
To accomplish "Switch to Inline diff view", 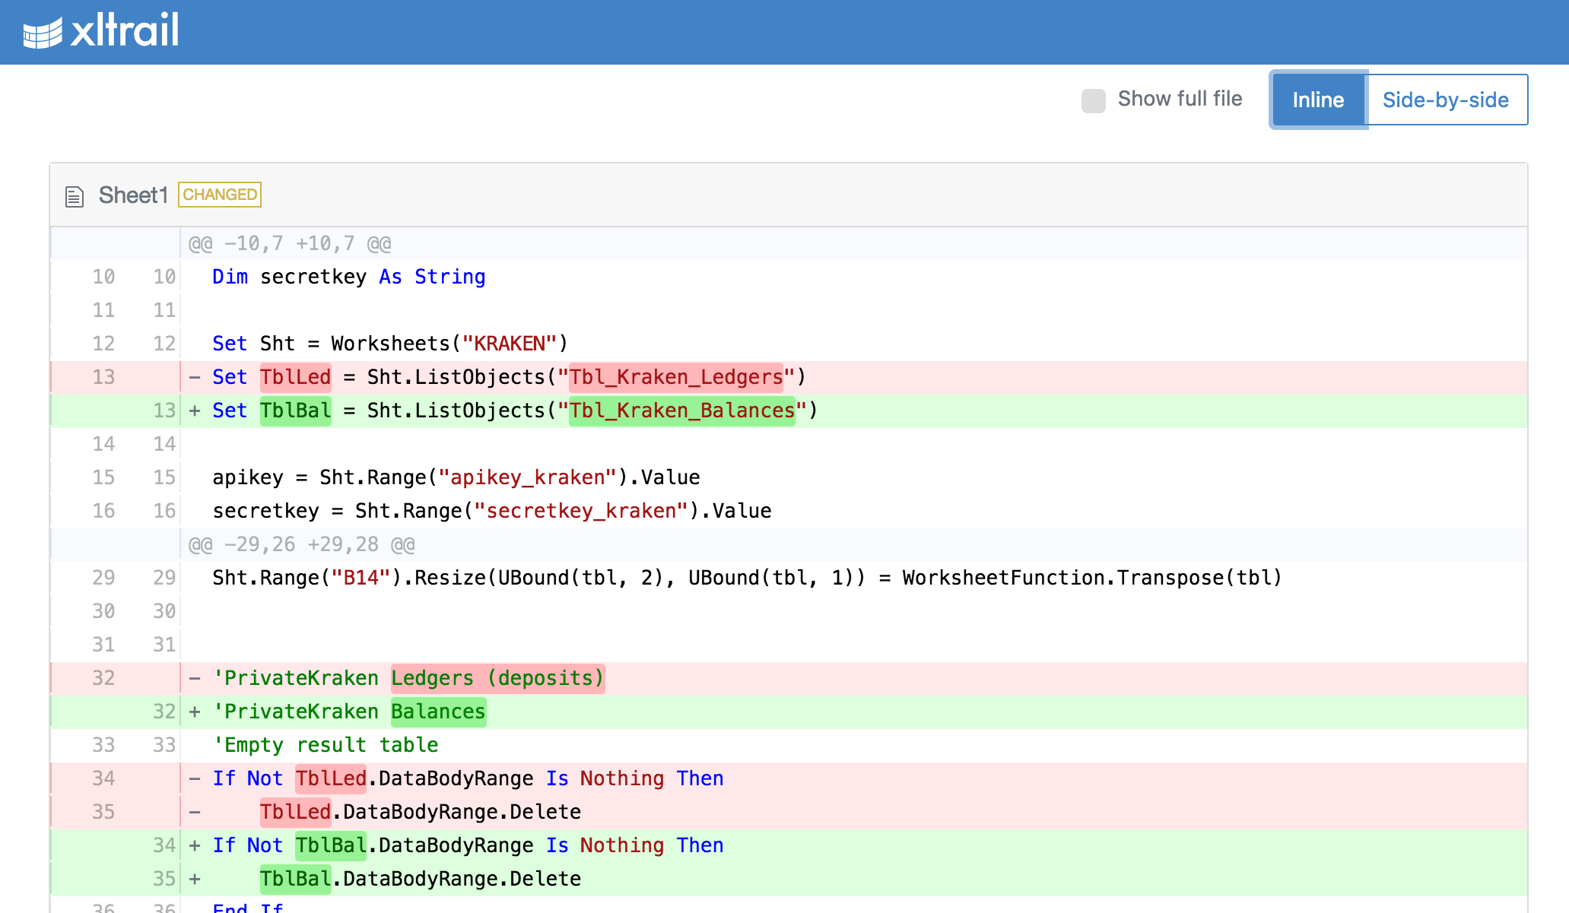I will coord(1318,100).
